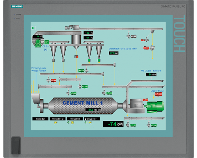
Task: Select the red Dipper Motor icon
Action: click(158, 94)
